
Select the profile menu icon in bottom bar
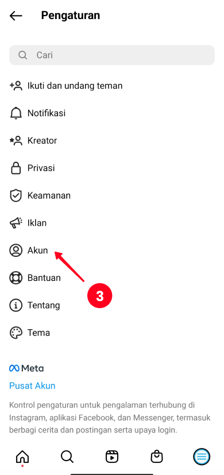click(202, 457)
